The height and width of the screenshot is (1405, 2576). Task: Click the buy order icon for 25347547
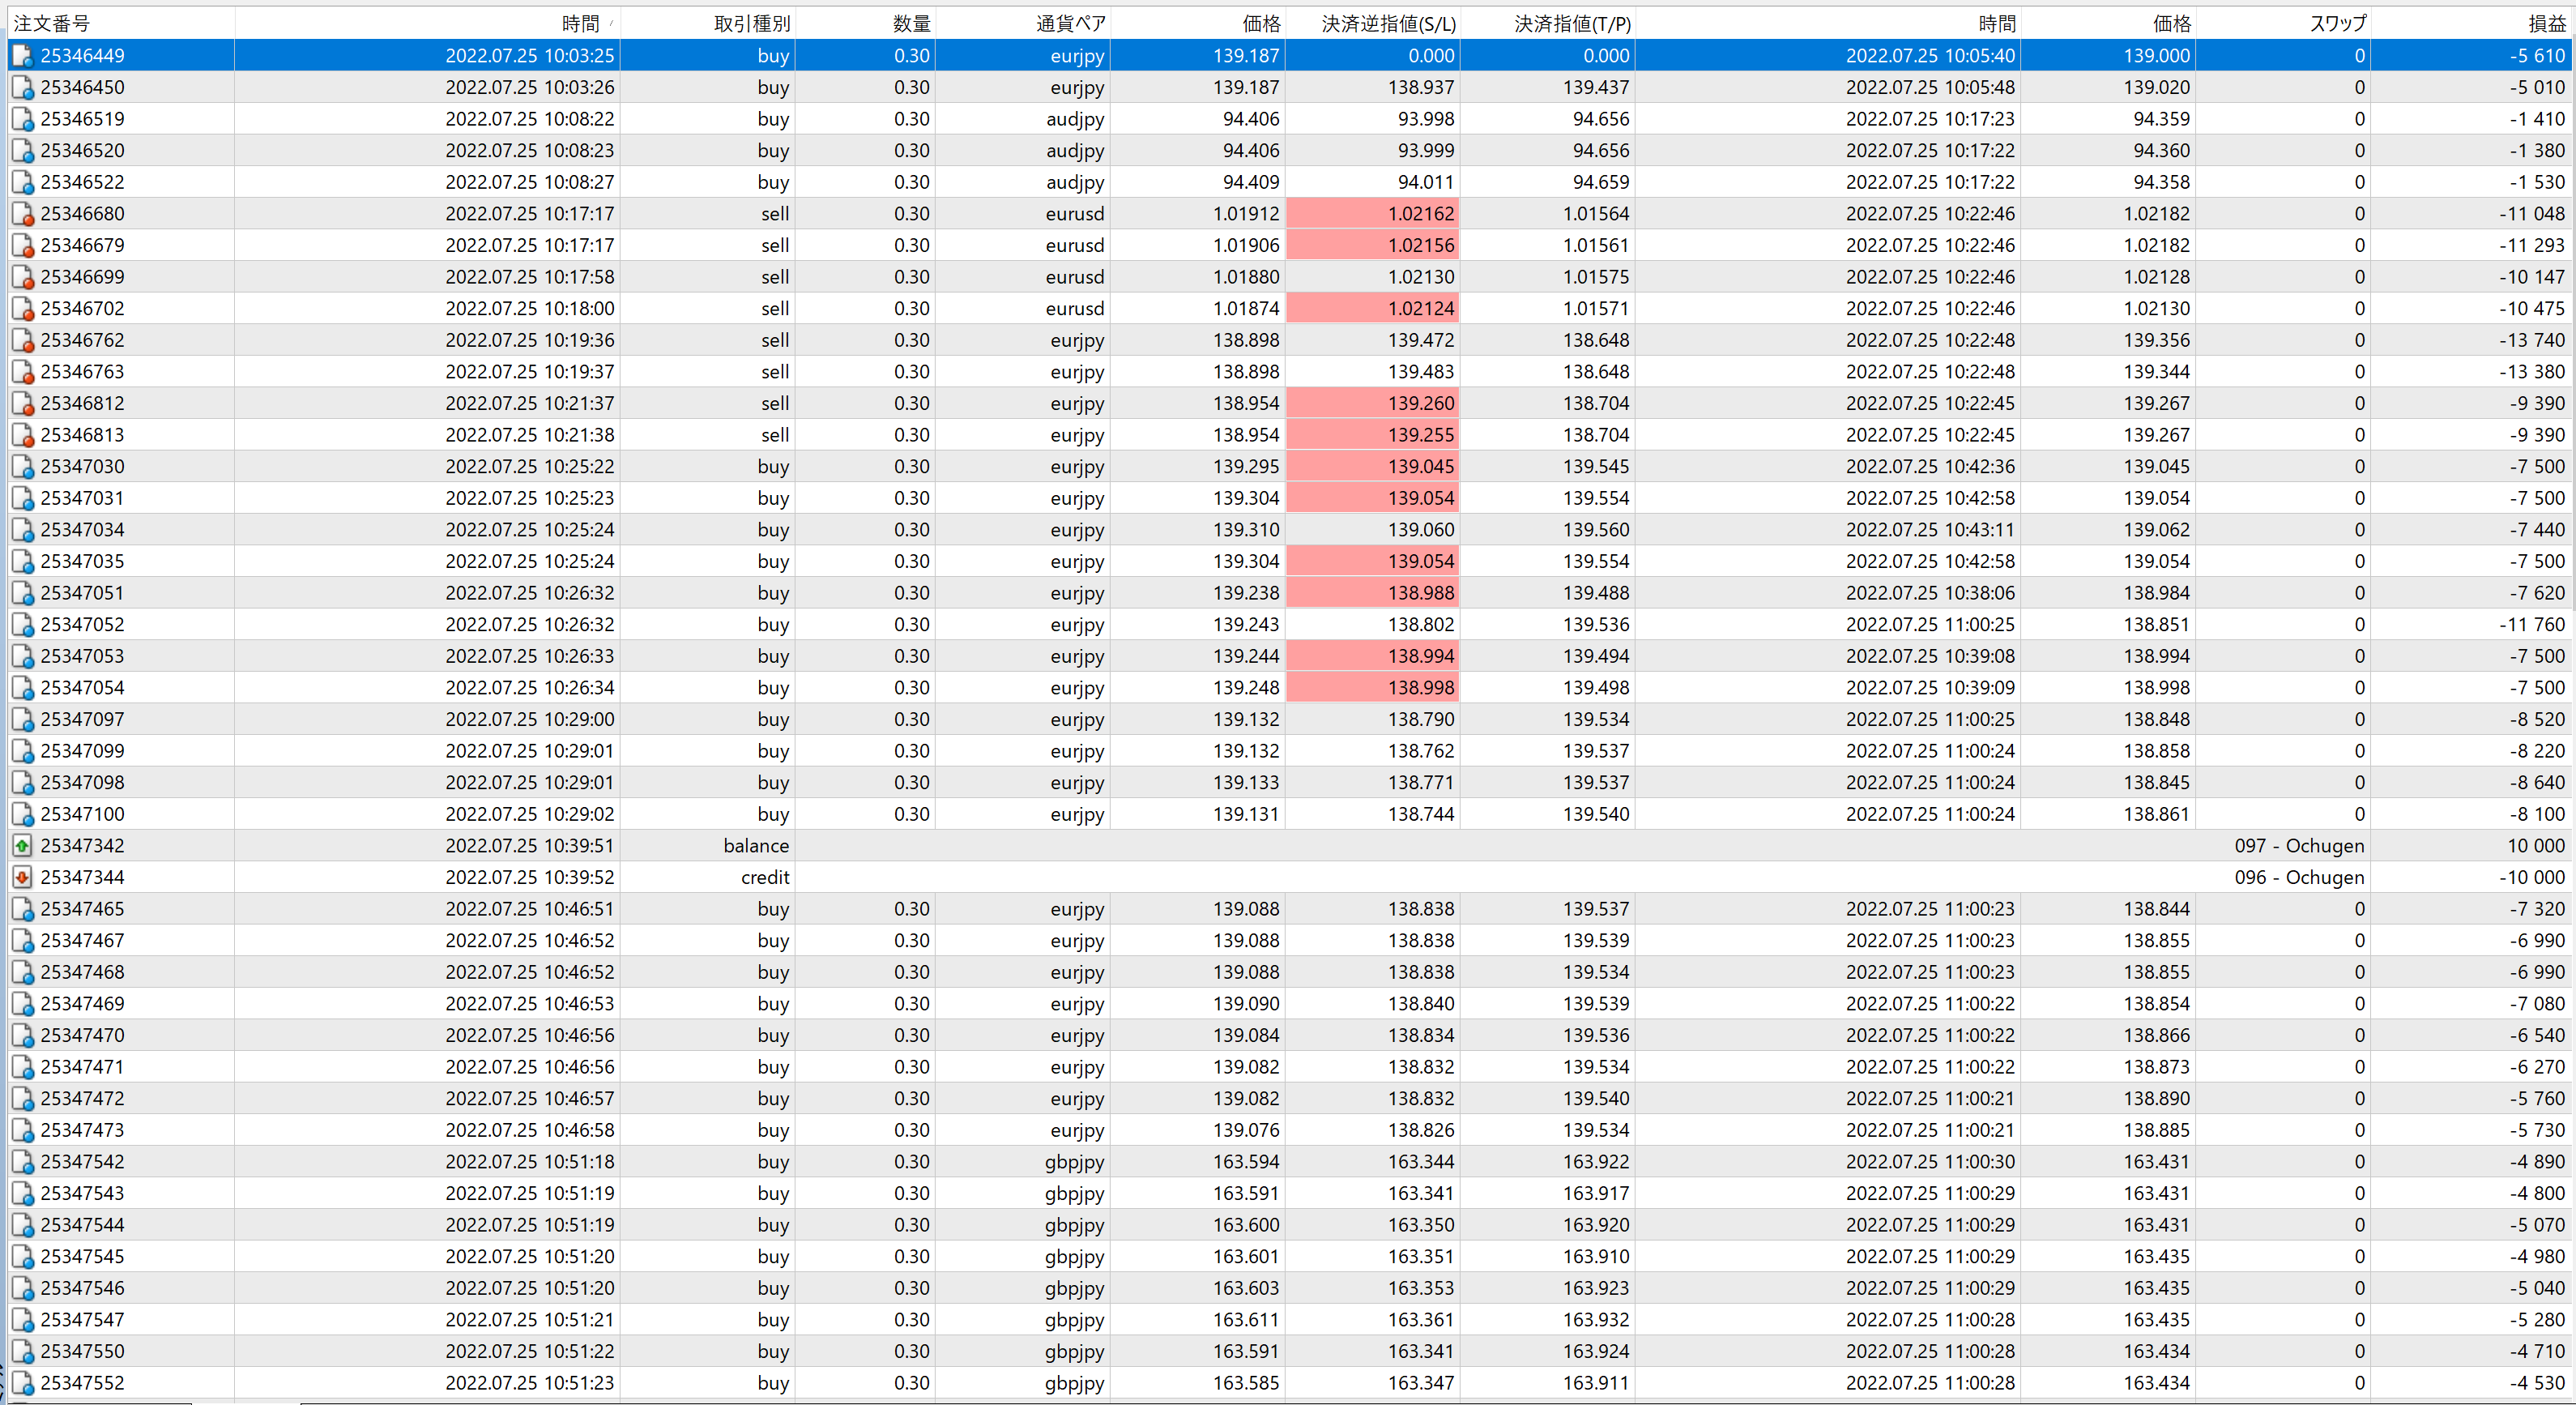point(22,1320)
